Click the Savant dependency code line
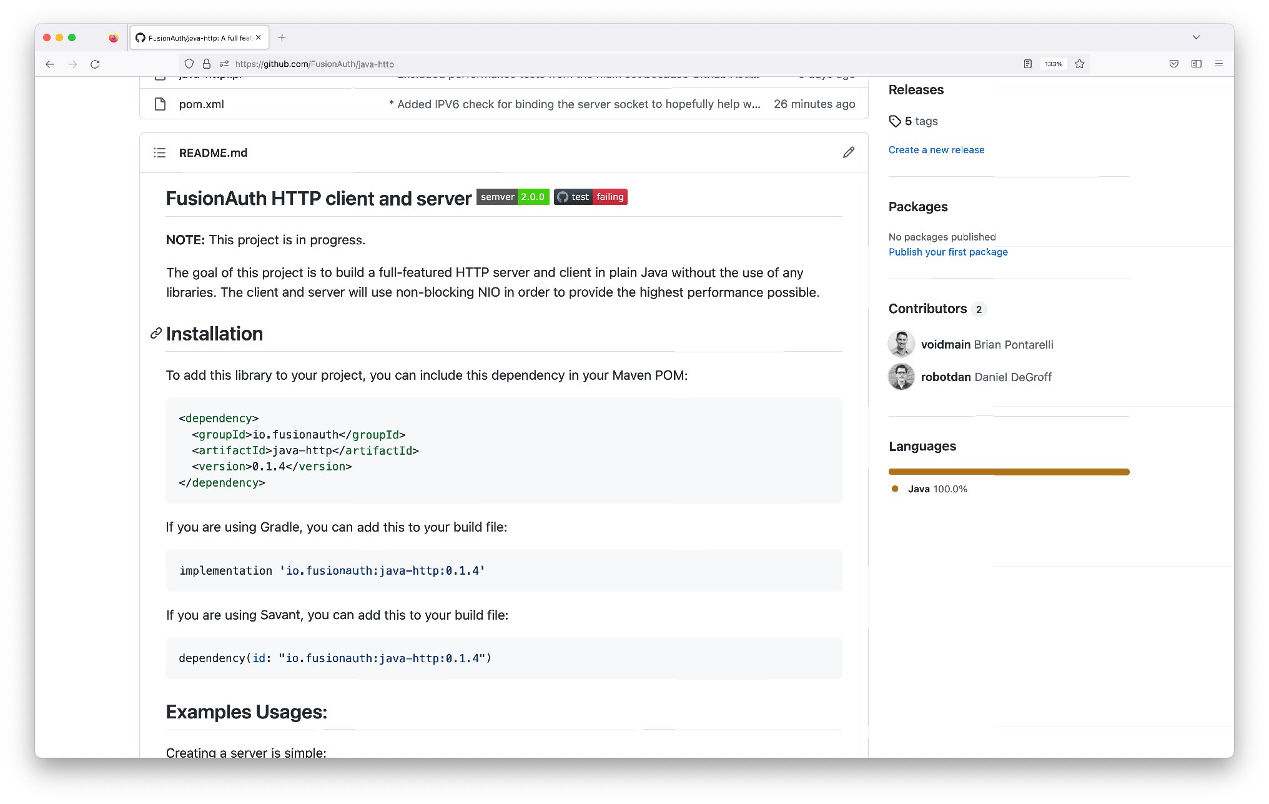This screenshot has height=804, width=1269. click(x=335, y=658)
